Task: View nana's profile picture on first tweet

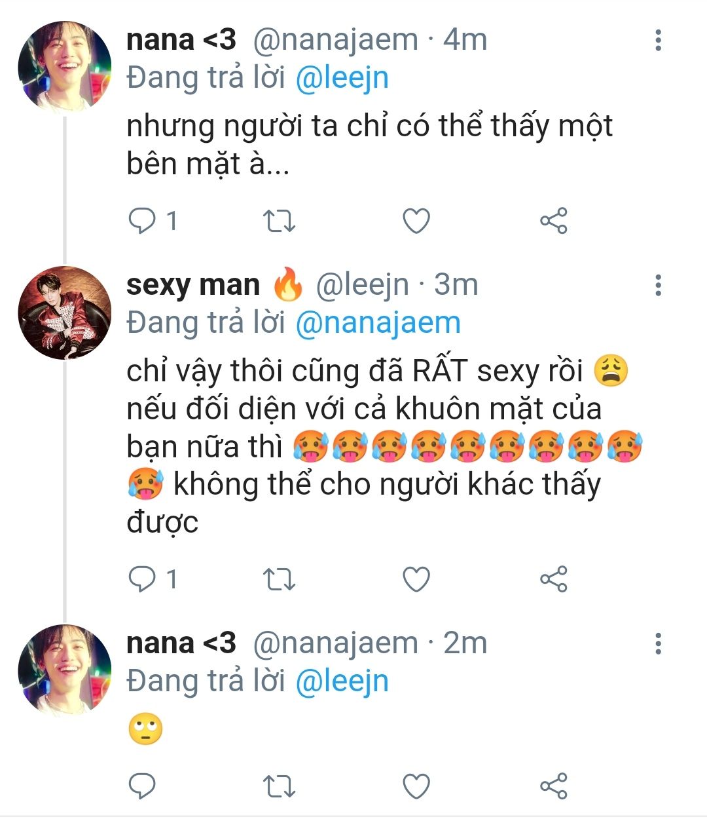Action: click(x=64, y=66)
